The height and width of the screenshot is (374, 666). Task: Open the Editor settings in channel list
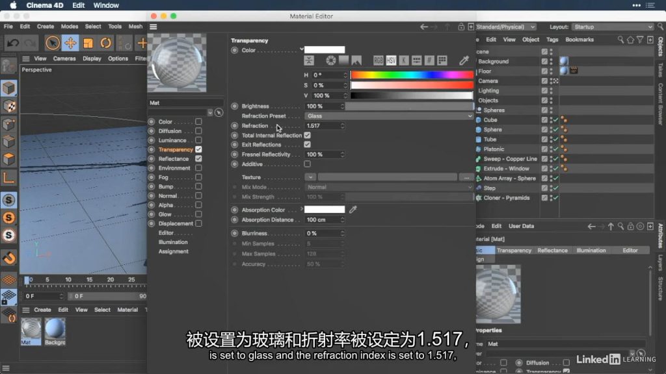166,233
